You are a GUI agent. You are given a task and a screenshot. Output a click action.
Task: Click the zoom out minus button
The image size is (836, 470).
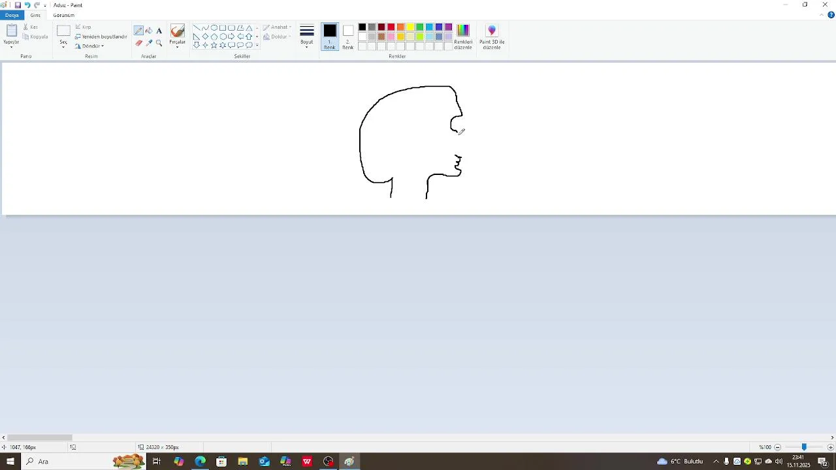pyautogui.click(x=778, y=447)
